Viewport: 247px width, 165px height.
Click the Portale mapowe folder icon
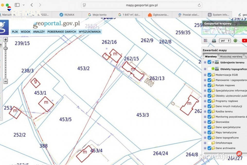(213, 85)
